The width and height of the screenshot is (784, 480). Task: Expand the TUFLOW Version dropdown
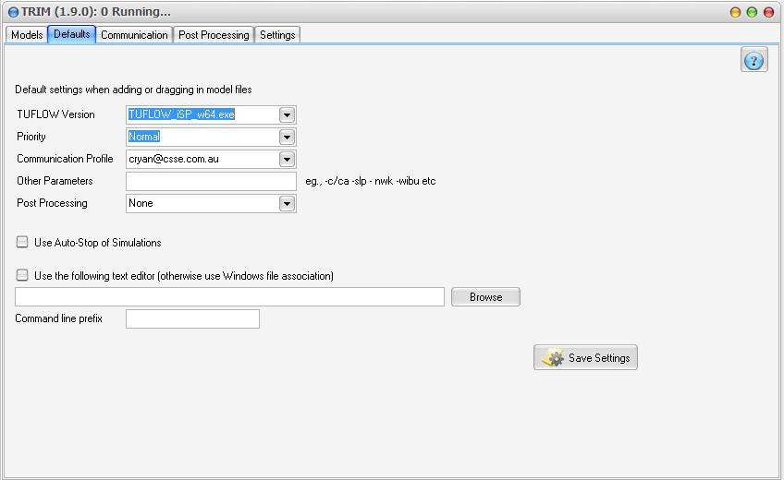click(x=287, y=114)
